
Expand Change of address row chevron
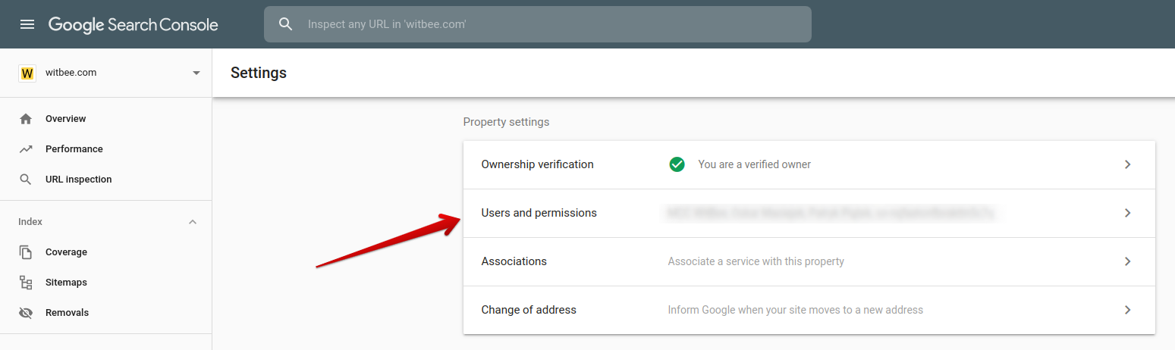(x=1128, y=310)
